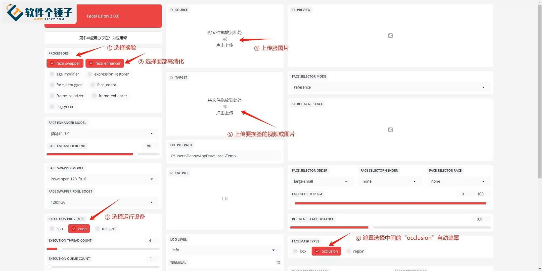
Task: Click the Execution Thread Count value 4
Action: tap(151, 240)
